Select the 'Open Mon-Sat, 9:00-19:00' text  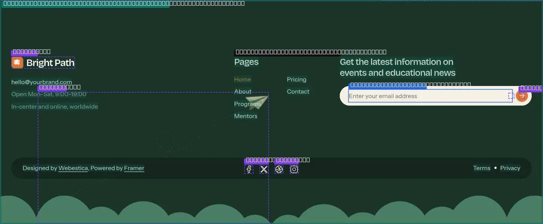[x=49, y=94]
